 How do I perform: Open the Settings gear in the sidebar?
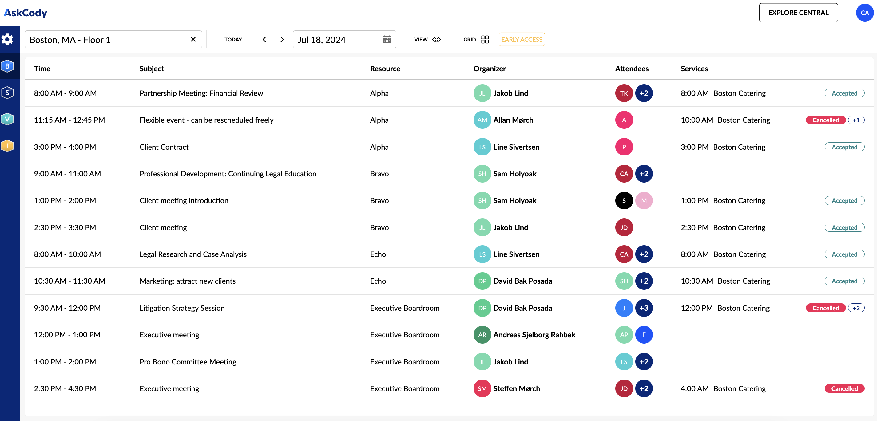(x=7, y=39)
